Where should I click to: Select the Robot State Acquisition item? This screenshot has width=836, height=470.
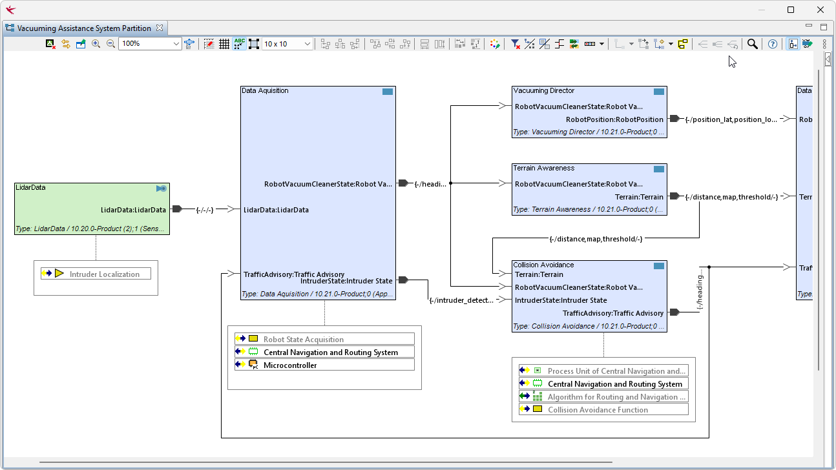click(324, 339)
